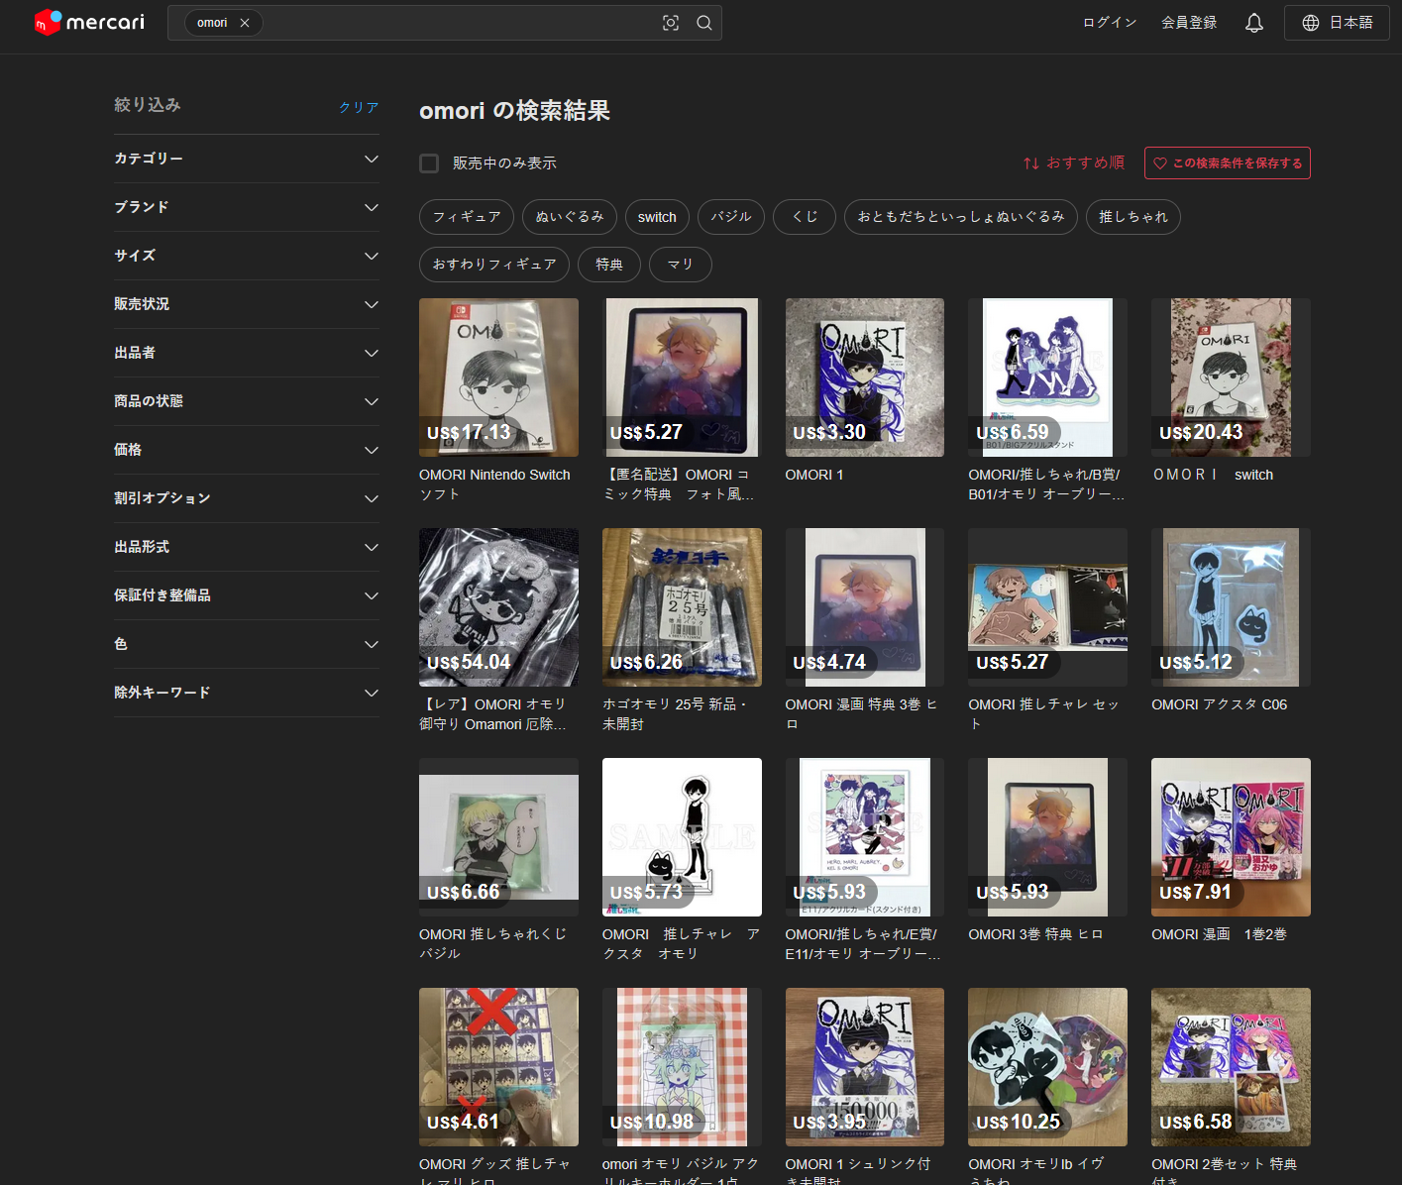Screen dimensions: 1402x1185
Task: Select the switch keyword chip
Action: click(x=657, y=217)
